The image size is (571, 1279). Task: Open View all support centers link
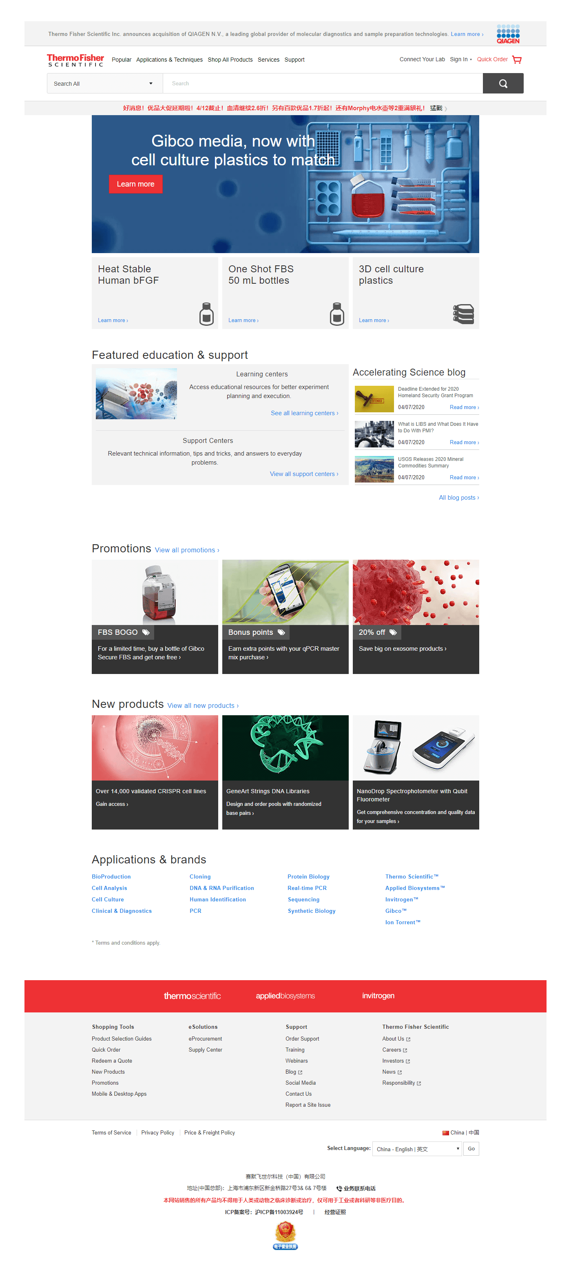pyautogui.click(x=304, y=474)
